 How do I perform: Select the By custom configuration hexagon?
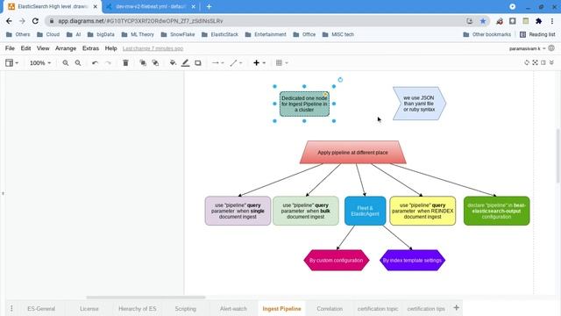[336, 260]
